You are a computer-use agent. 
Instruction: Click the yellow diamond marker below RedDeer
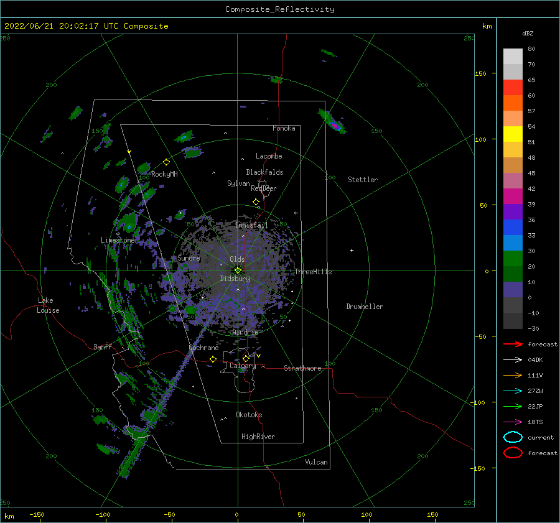coord(256,202)
